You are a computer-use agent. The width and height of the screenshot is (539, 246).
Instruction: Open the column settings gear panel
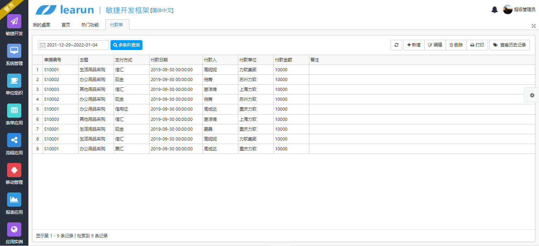(532, 95)
